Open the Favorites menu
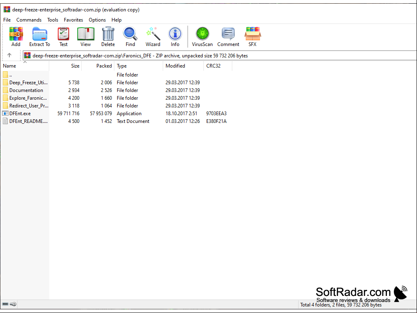This screenshot has height=313, width=417. (73, 20)
